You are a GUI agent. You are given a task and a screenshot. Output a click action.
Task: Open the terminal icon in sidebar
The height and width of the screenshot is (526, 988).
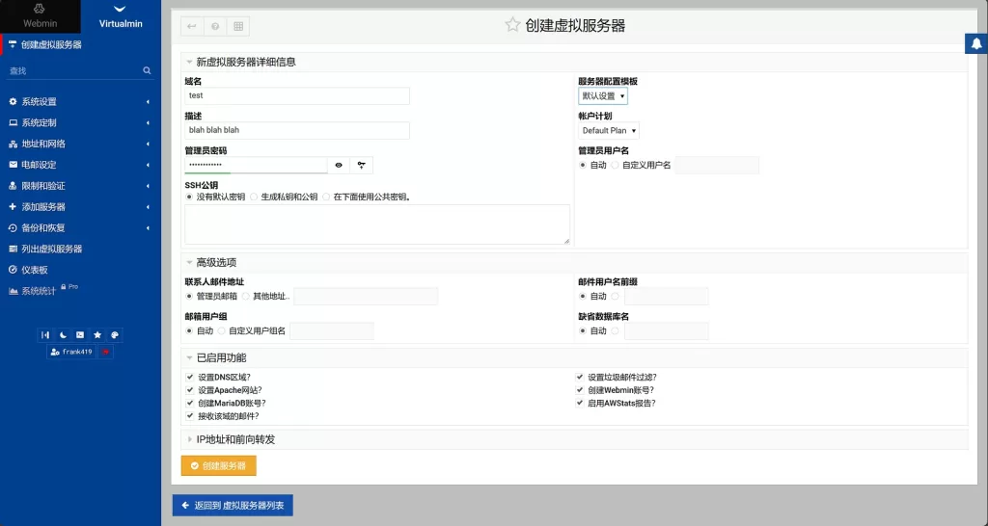click(x=79, y=335)
